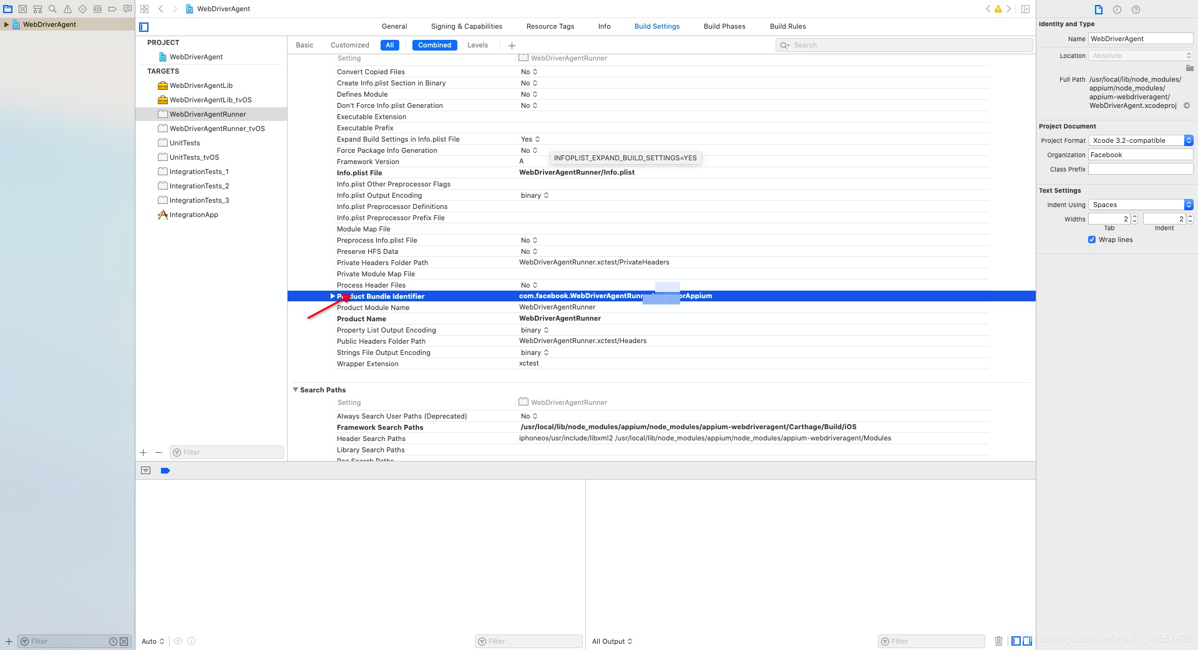Open the All Output popup
This screenshot has height=650, width=1198.
[x=612, y=641]
